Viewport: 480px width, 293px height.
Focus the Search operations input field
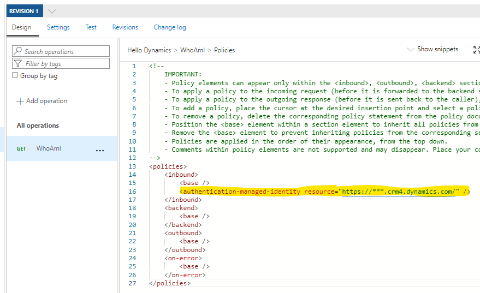click(x=66, y=51)
